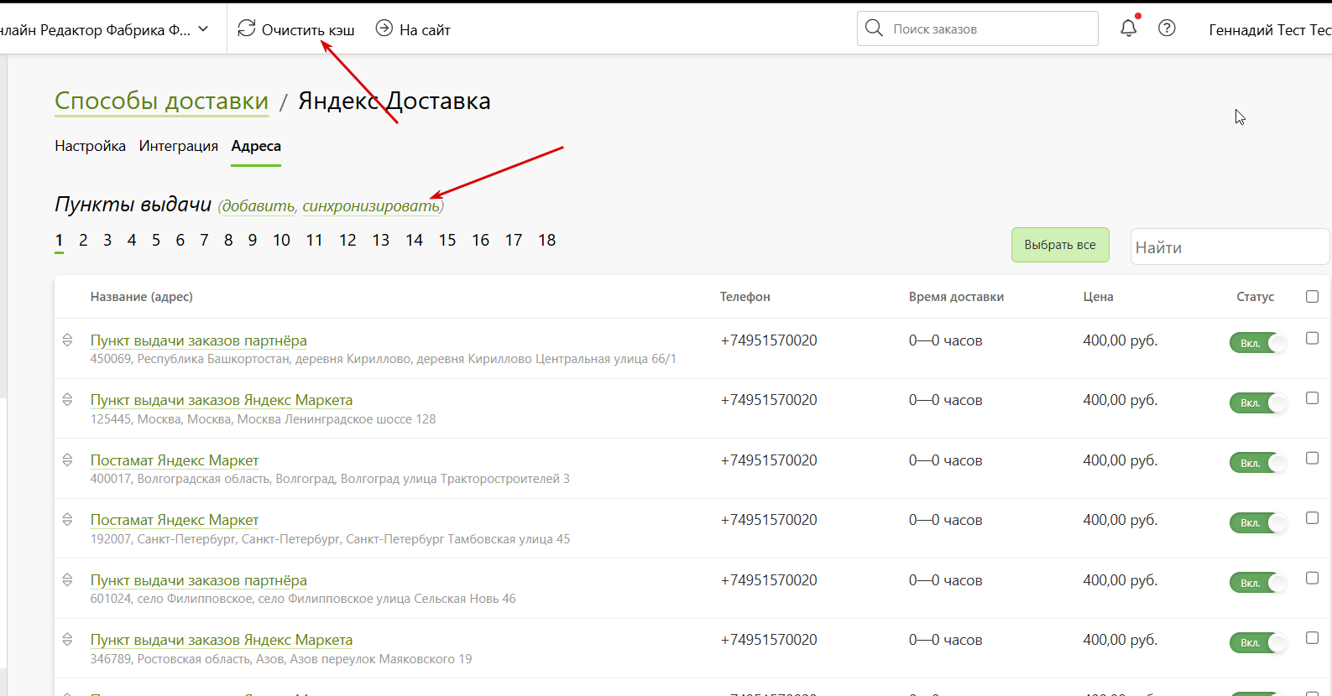Toggle status switch for Тамбовская улица 45 постамат
Screen dimensions: 1332x696
point(1258,522)
